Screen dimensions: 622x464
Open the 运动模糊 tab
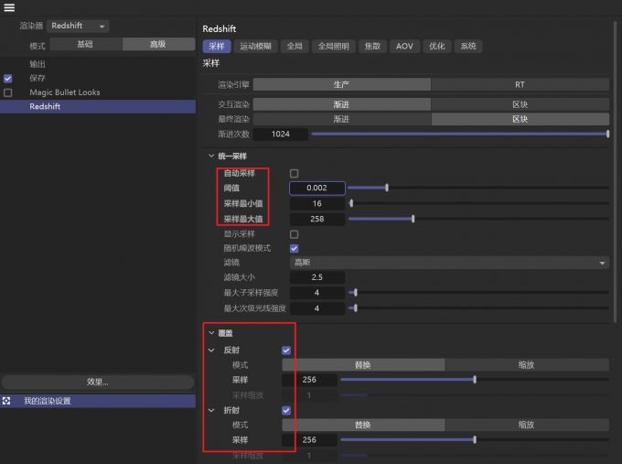tap(255, 46)
